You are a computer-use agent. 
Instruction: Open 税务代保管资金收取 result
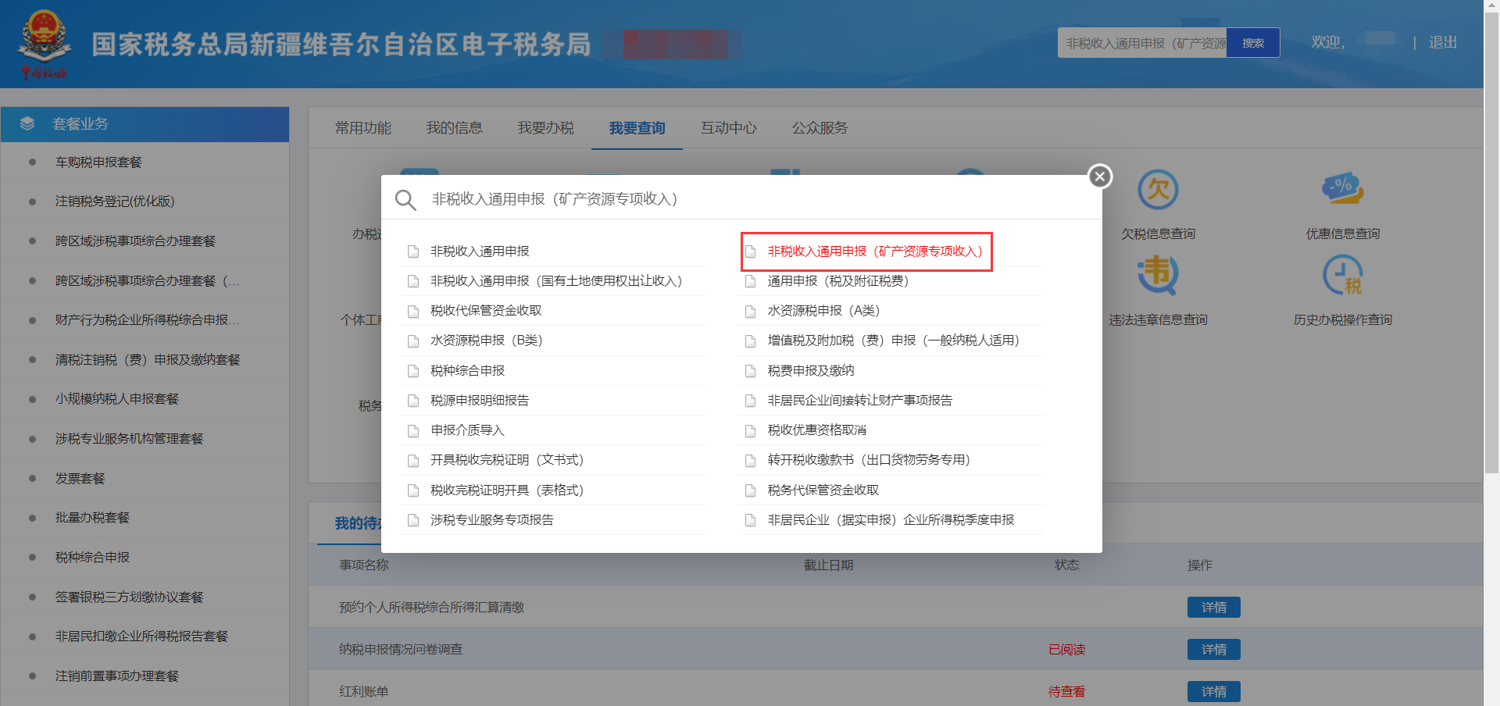click(x=823, y=490)
